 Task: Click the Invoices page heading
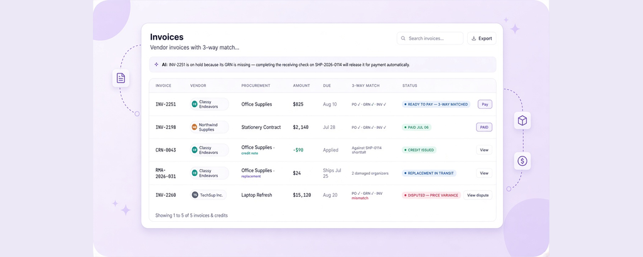pos(167,37)
